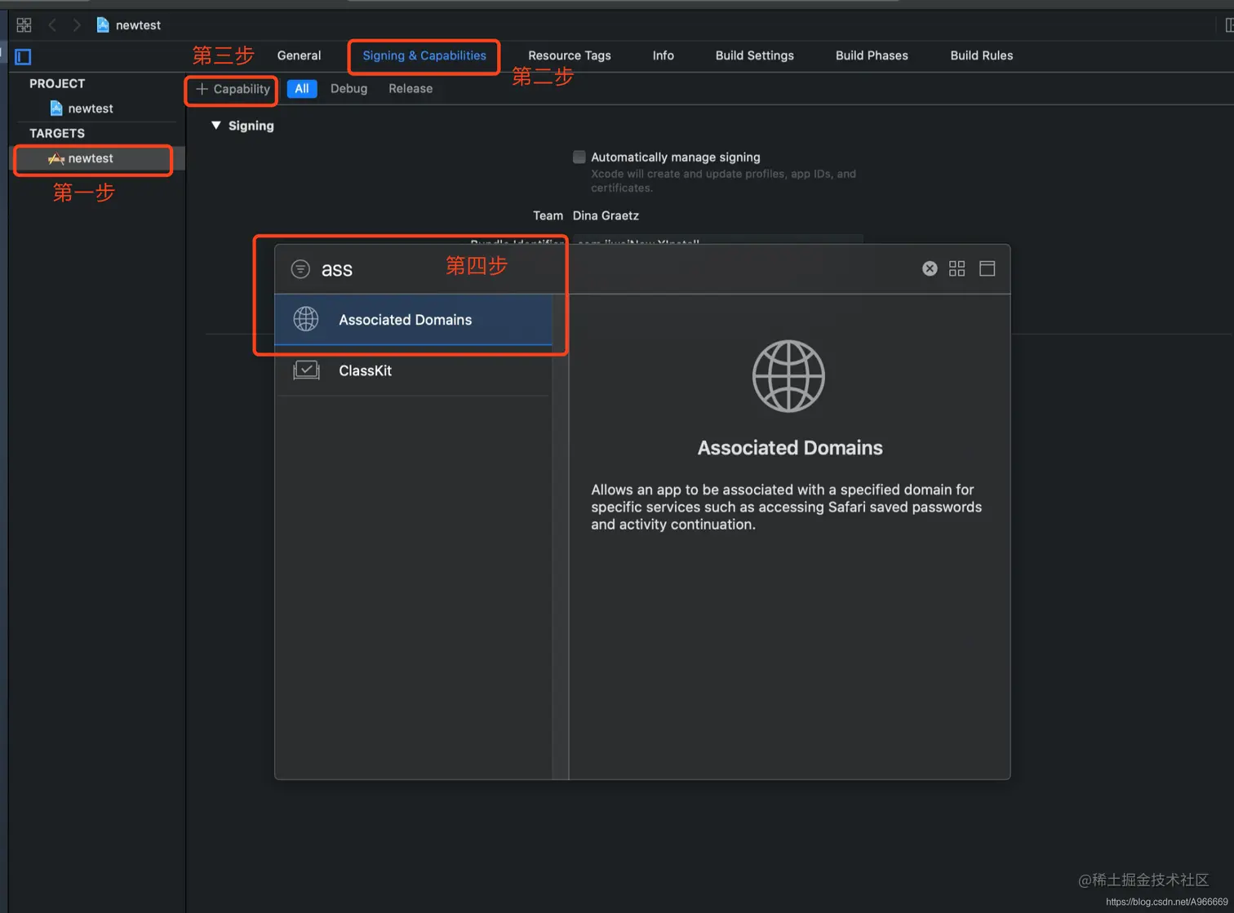1234x913 pixels.
Task: Select newtest under PROJECT
Action: click(x=82, y=109)
